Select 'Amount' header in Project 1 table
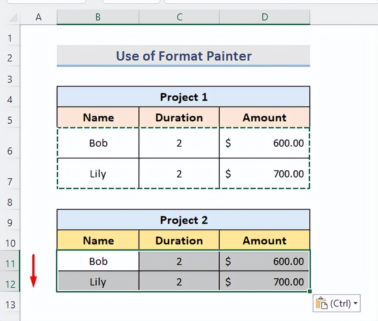The width and height of the screenshot is (378, 321). 265,117
